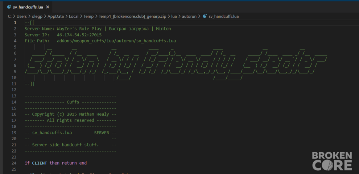Select the Local breadcrumb segment
Screen dimensions: 359x174
(74, 16)
